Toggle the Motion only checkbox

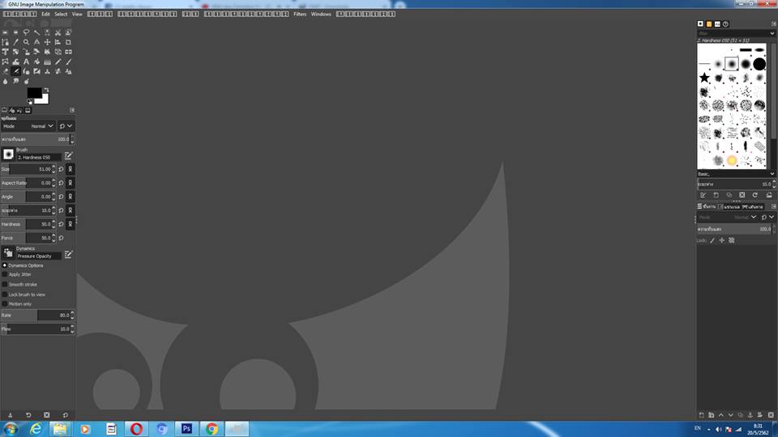[x=5, y=303]
